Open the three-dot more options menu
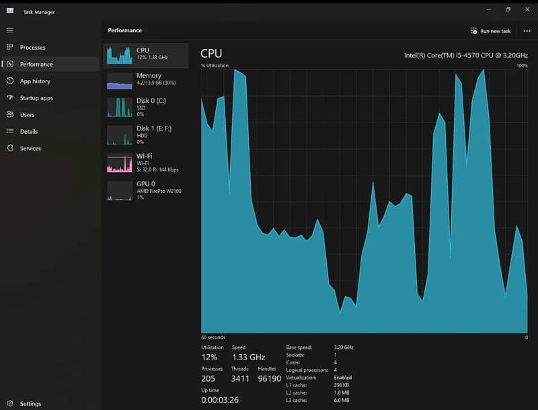The width and height of the screenshot is (538, 410). (527, 31)
